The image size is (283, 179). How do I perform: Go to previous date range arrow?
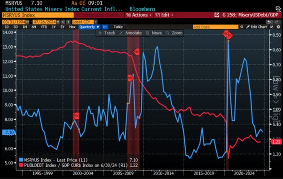pyautogui.click(x=63, y=22)
